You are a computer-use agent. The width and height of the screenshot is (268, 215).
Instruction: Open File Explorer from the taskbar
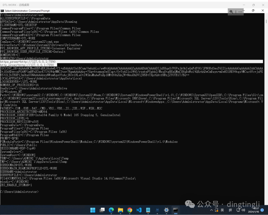(121, 210)
